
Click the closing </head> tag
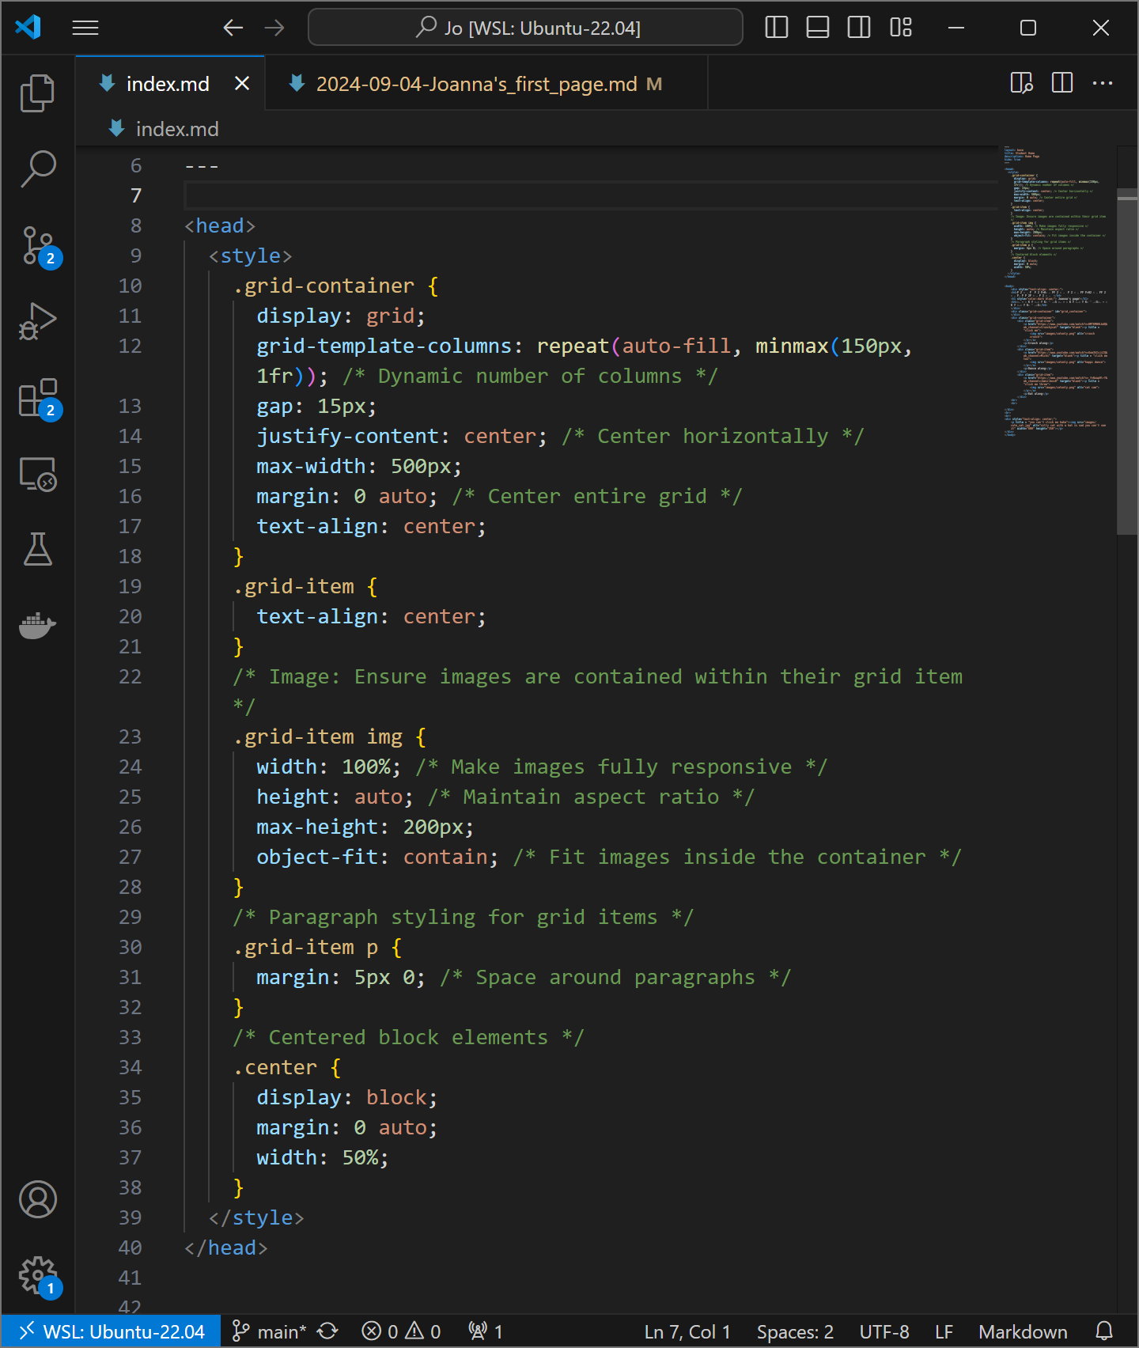coord(226,1248)
